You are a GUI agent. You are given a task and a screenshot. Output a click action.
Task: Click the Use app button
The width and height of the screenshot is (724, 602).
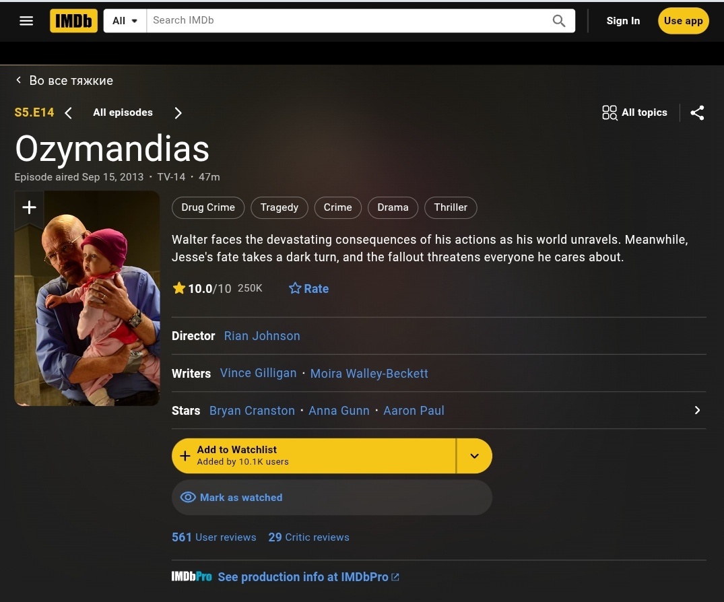point(683,21)
